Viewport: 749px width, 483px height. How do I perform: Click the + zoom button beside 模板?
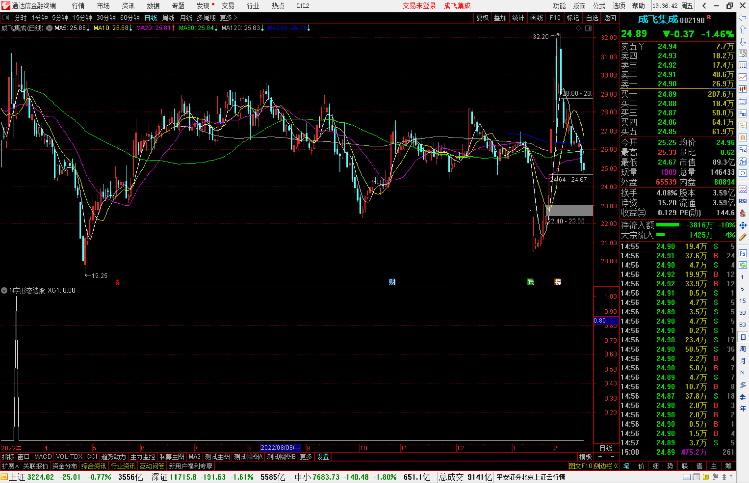coord(600,456)
